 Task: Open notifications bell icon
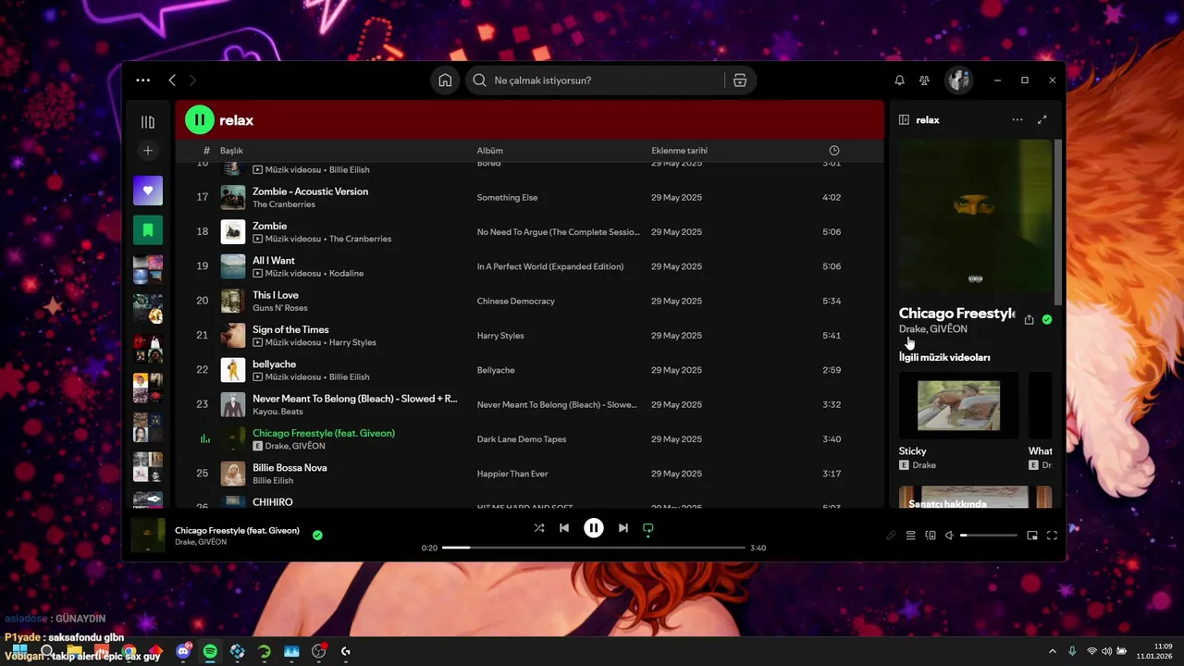click(899, 80)
